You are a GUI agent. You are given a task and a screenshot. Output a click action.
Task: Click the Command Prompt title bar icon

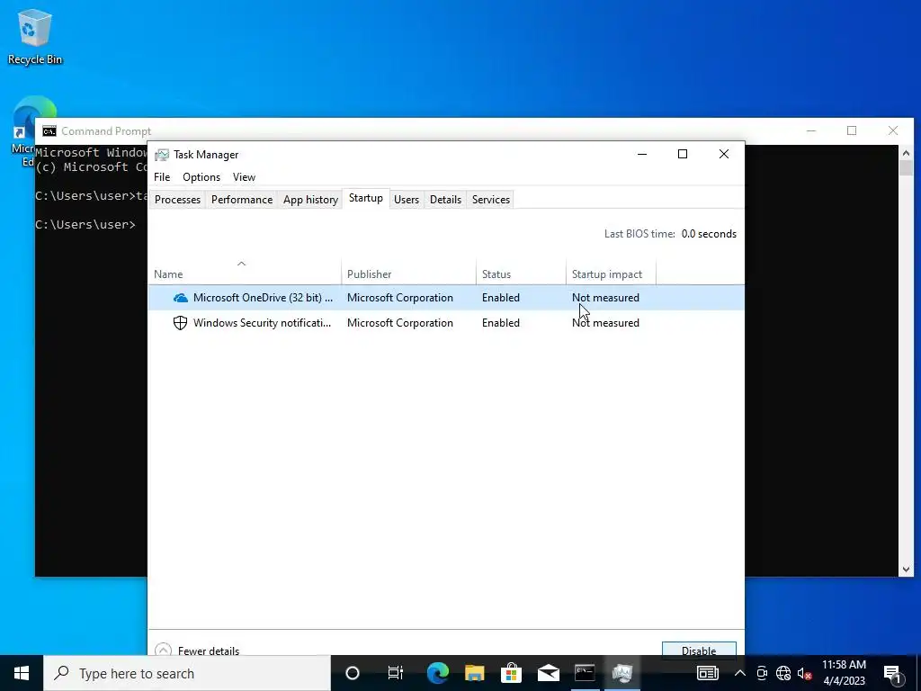(49, 131)
